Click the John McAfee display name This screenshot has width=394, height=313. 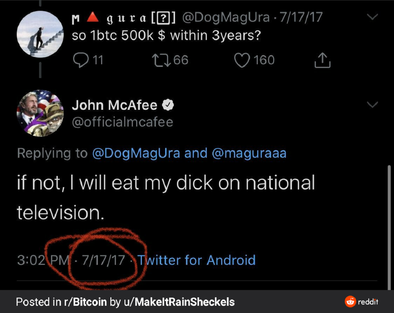pyautogui.click(x=115, y=105)
